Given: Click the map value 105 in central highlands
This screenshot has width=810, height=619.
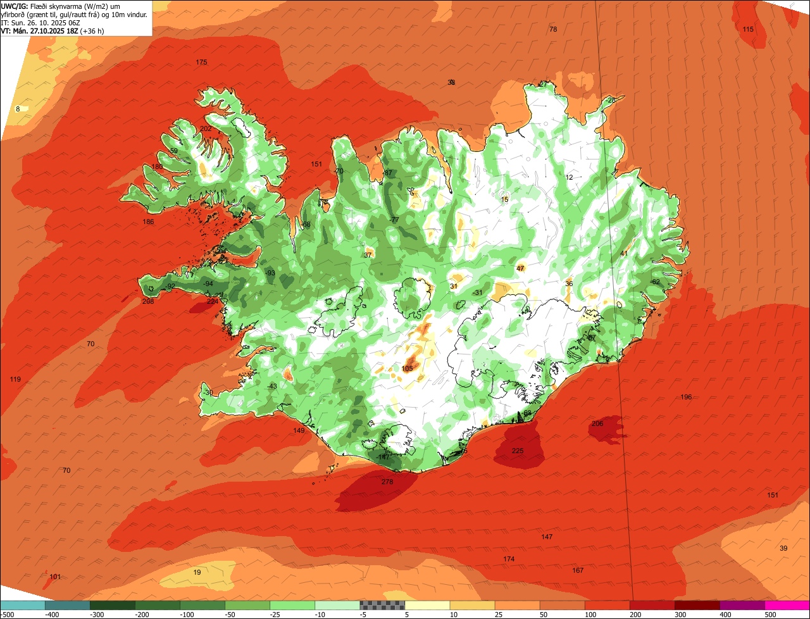Looking at the screenshot, I should tap(407, 368).
